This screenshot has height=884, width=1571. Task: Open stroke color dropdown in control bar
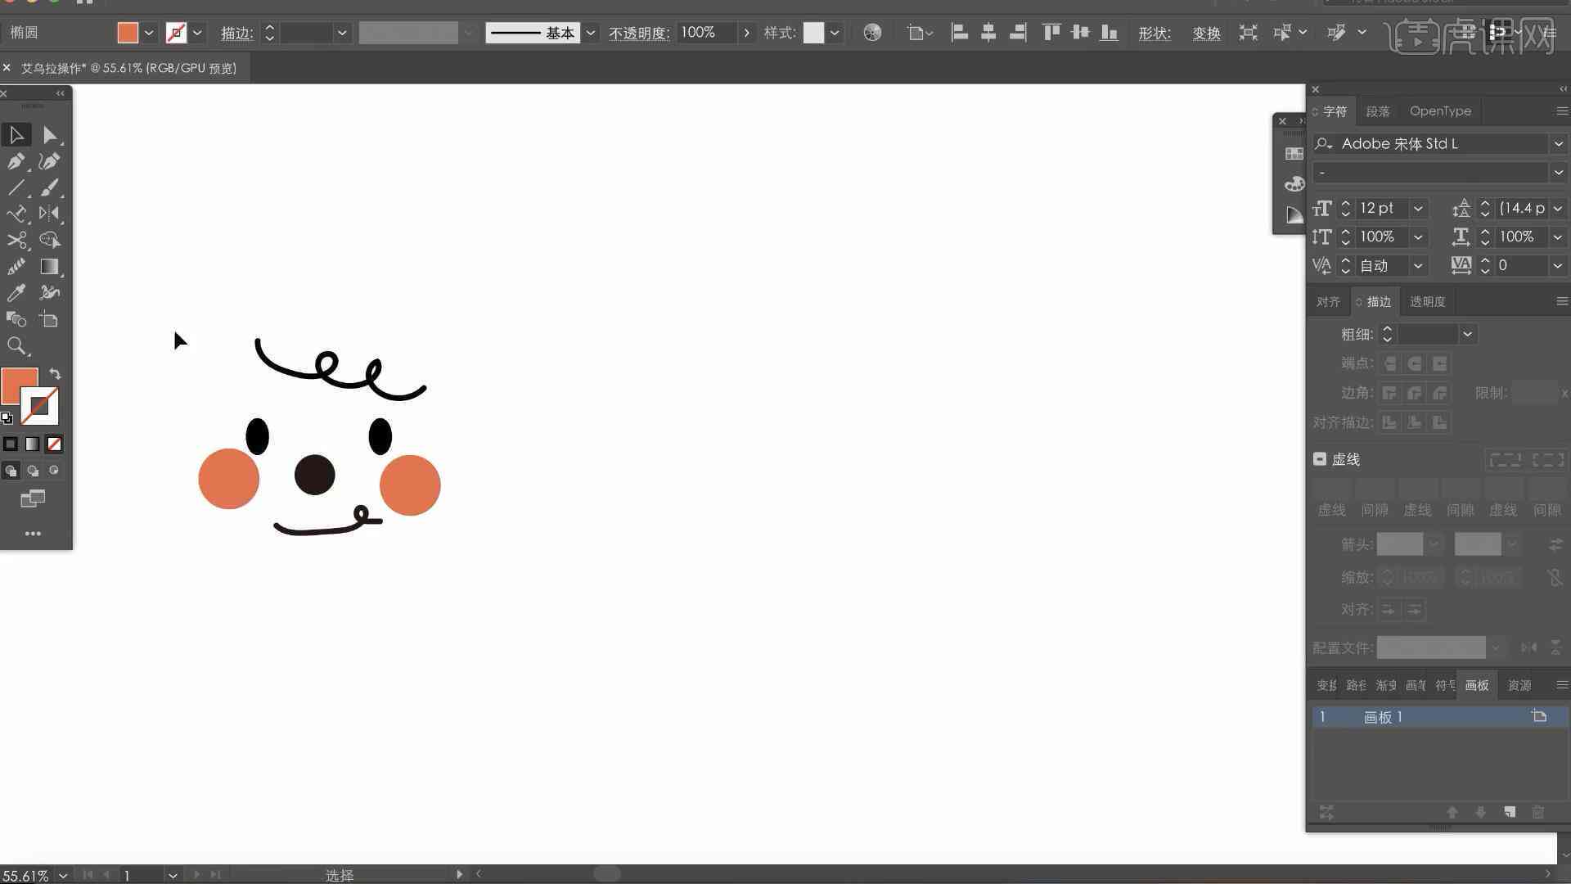click(197, 33)
